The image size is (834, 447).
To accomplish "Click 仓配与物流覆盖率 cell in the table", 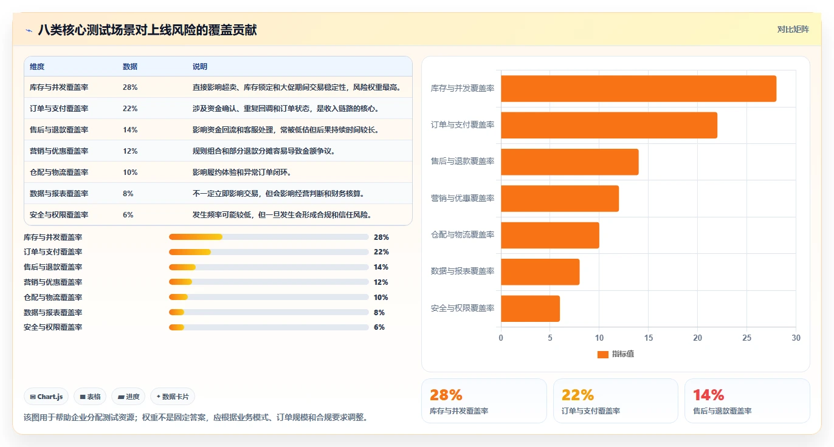I will point(59,172).
